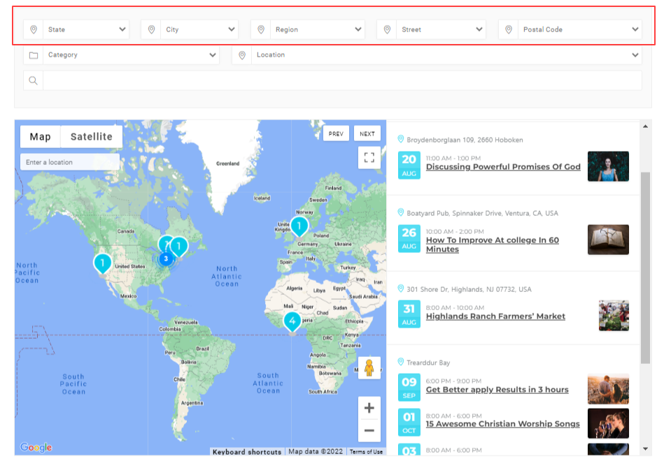Click the PREV button above the map
The image size is (664, 468).
click(x=336, y=133)
